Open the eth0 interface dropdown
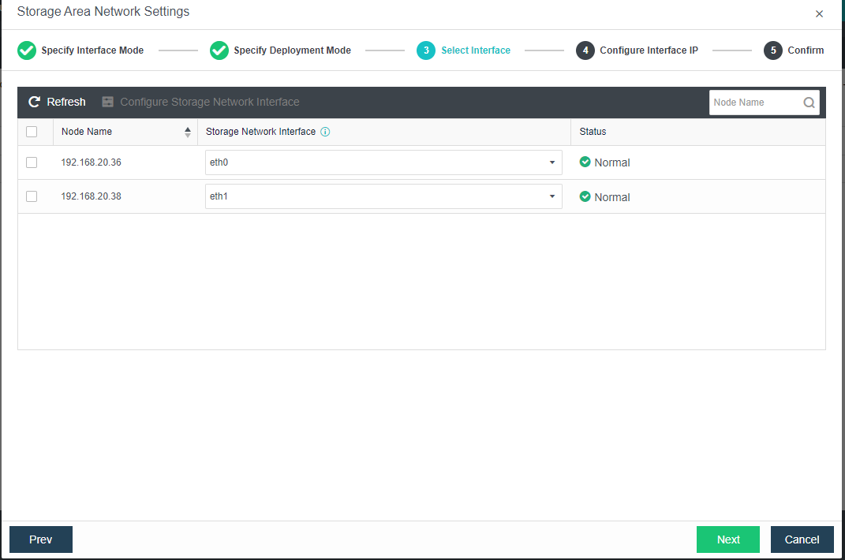Viewport: 845px width, 560px height. (x=383, y=162)
